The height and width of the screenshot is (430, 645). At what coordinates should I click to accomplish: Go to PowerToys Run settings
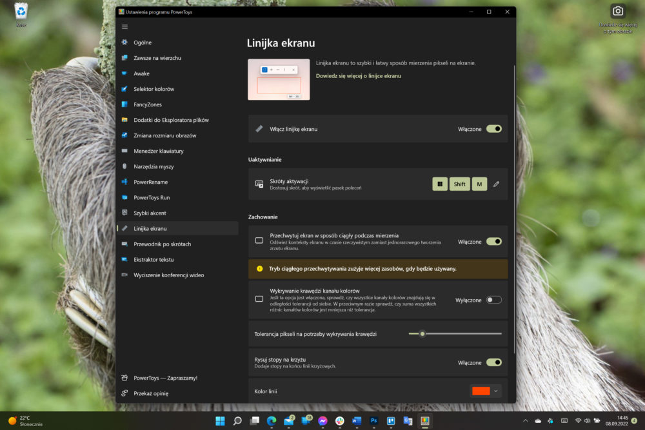click(x=178, y=197)
